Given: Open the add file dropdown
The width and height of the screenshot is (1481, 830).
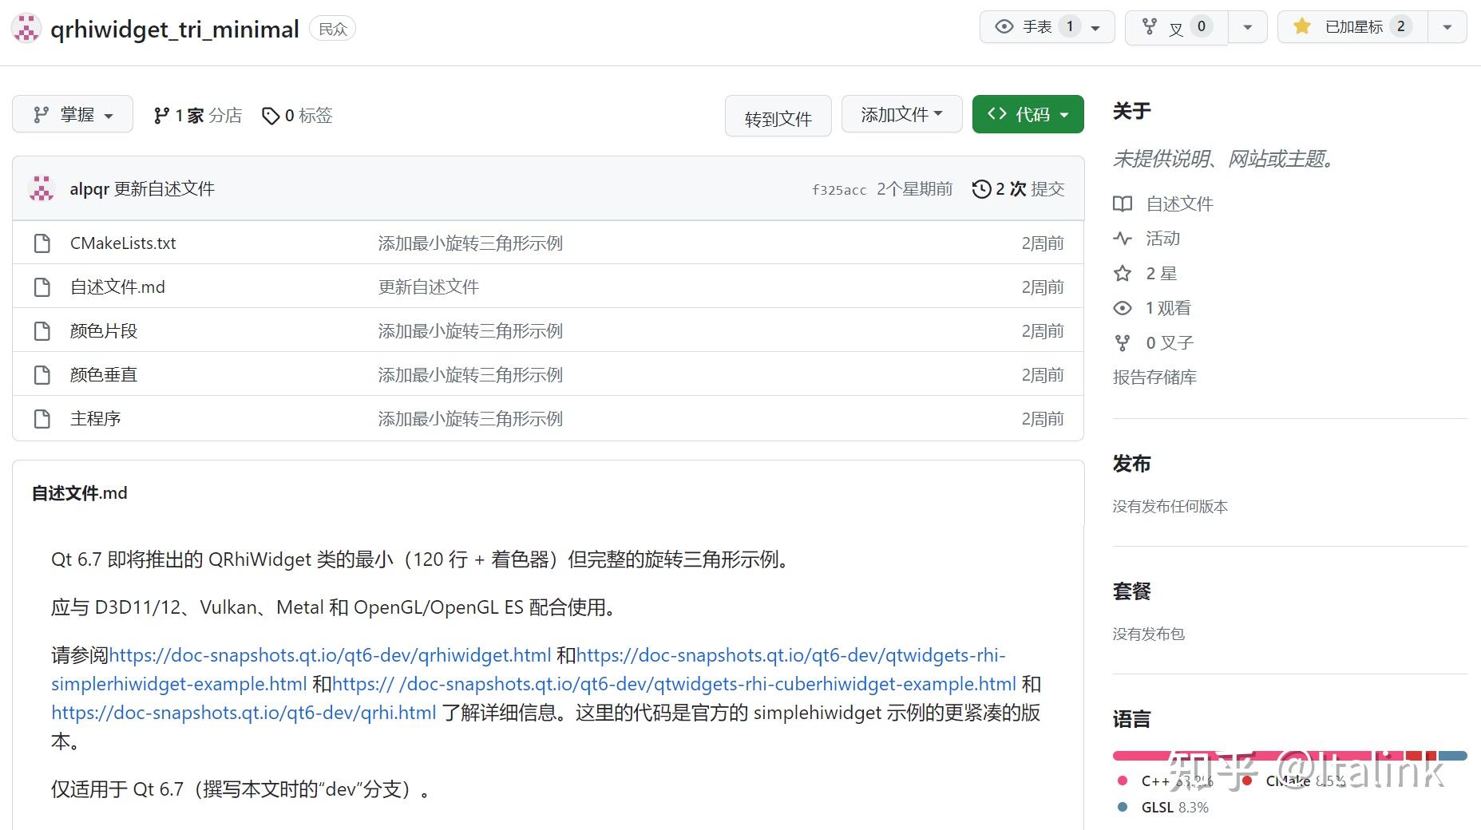Looking at the screenshot, I should point(901,115).
